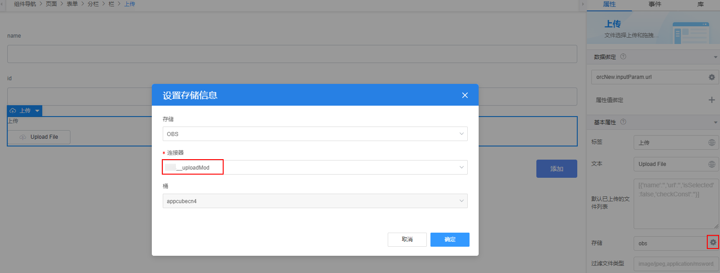Click help question mark next to 基本属性

623,122
